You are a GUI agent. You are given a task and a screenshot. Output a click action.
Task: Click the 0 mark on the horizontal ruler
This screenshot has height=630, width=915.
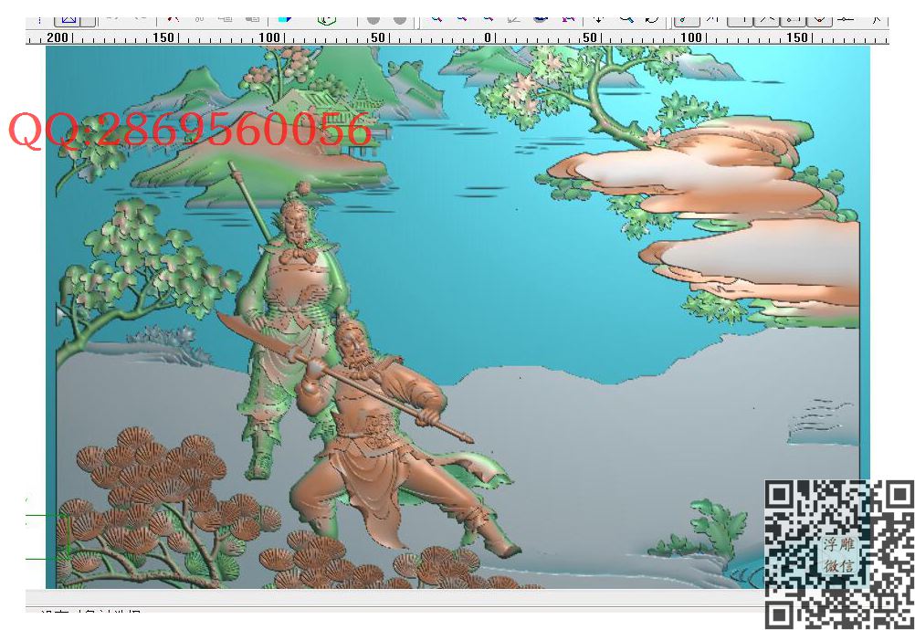pyautogui.click(x=488, y=37)
